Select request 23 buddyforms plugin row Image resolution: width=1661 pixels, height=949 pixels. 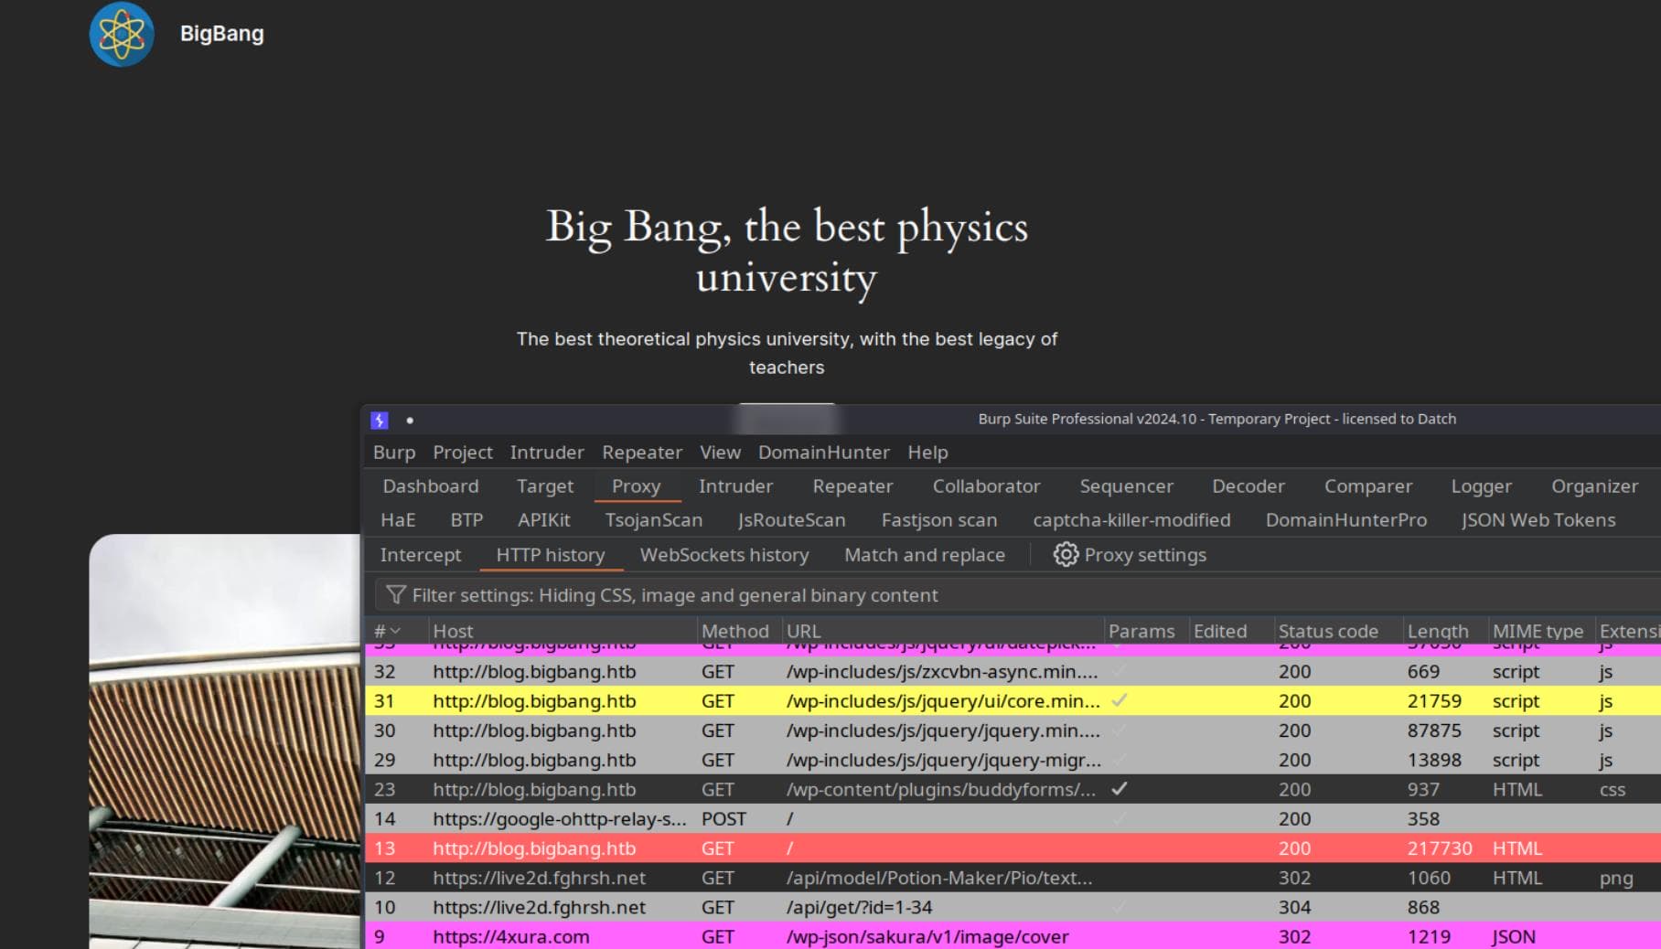1013,789
